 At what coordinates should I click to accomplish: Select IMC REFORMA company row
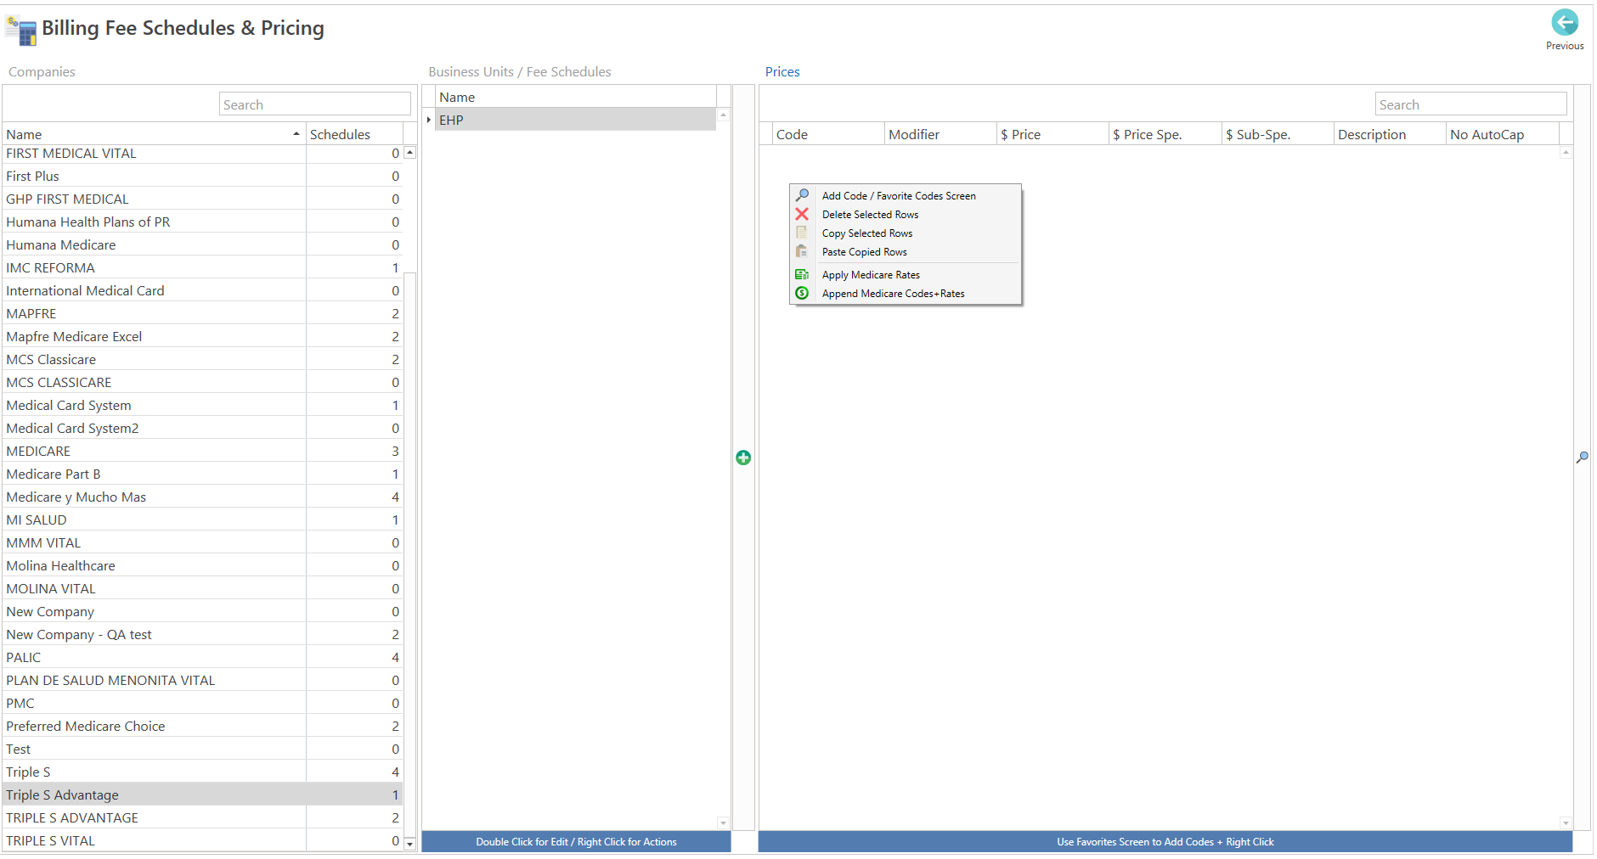[x=202, y=267]
